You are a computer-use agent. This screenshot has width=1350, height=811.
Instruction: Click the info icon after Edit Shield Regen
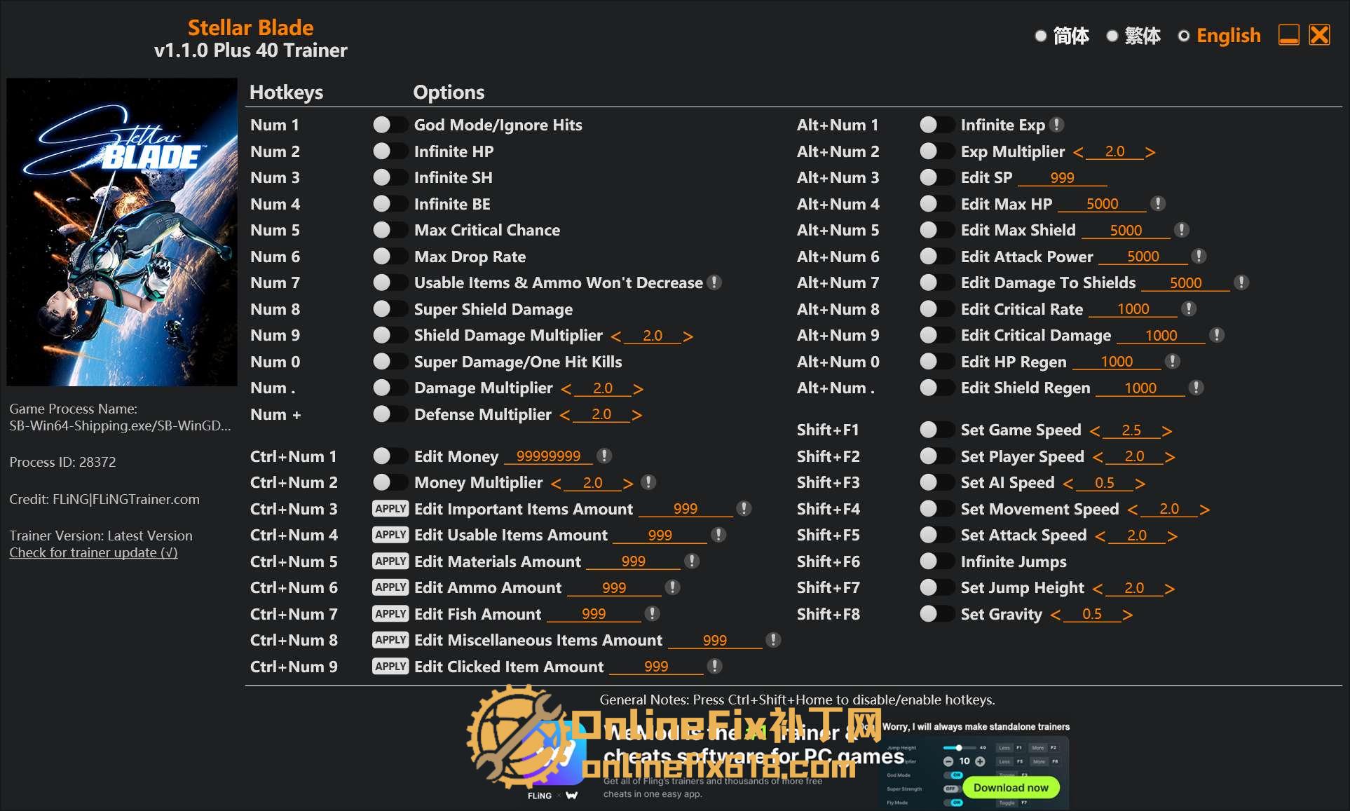point(1196,388)
